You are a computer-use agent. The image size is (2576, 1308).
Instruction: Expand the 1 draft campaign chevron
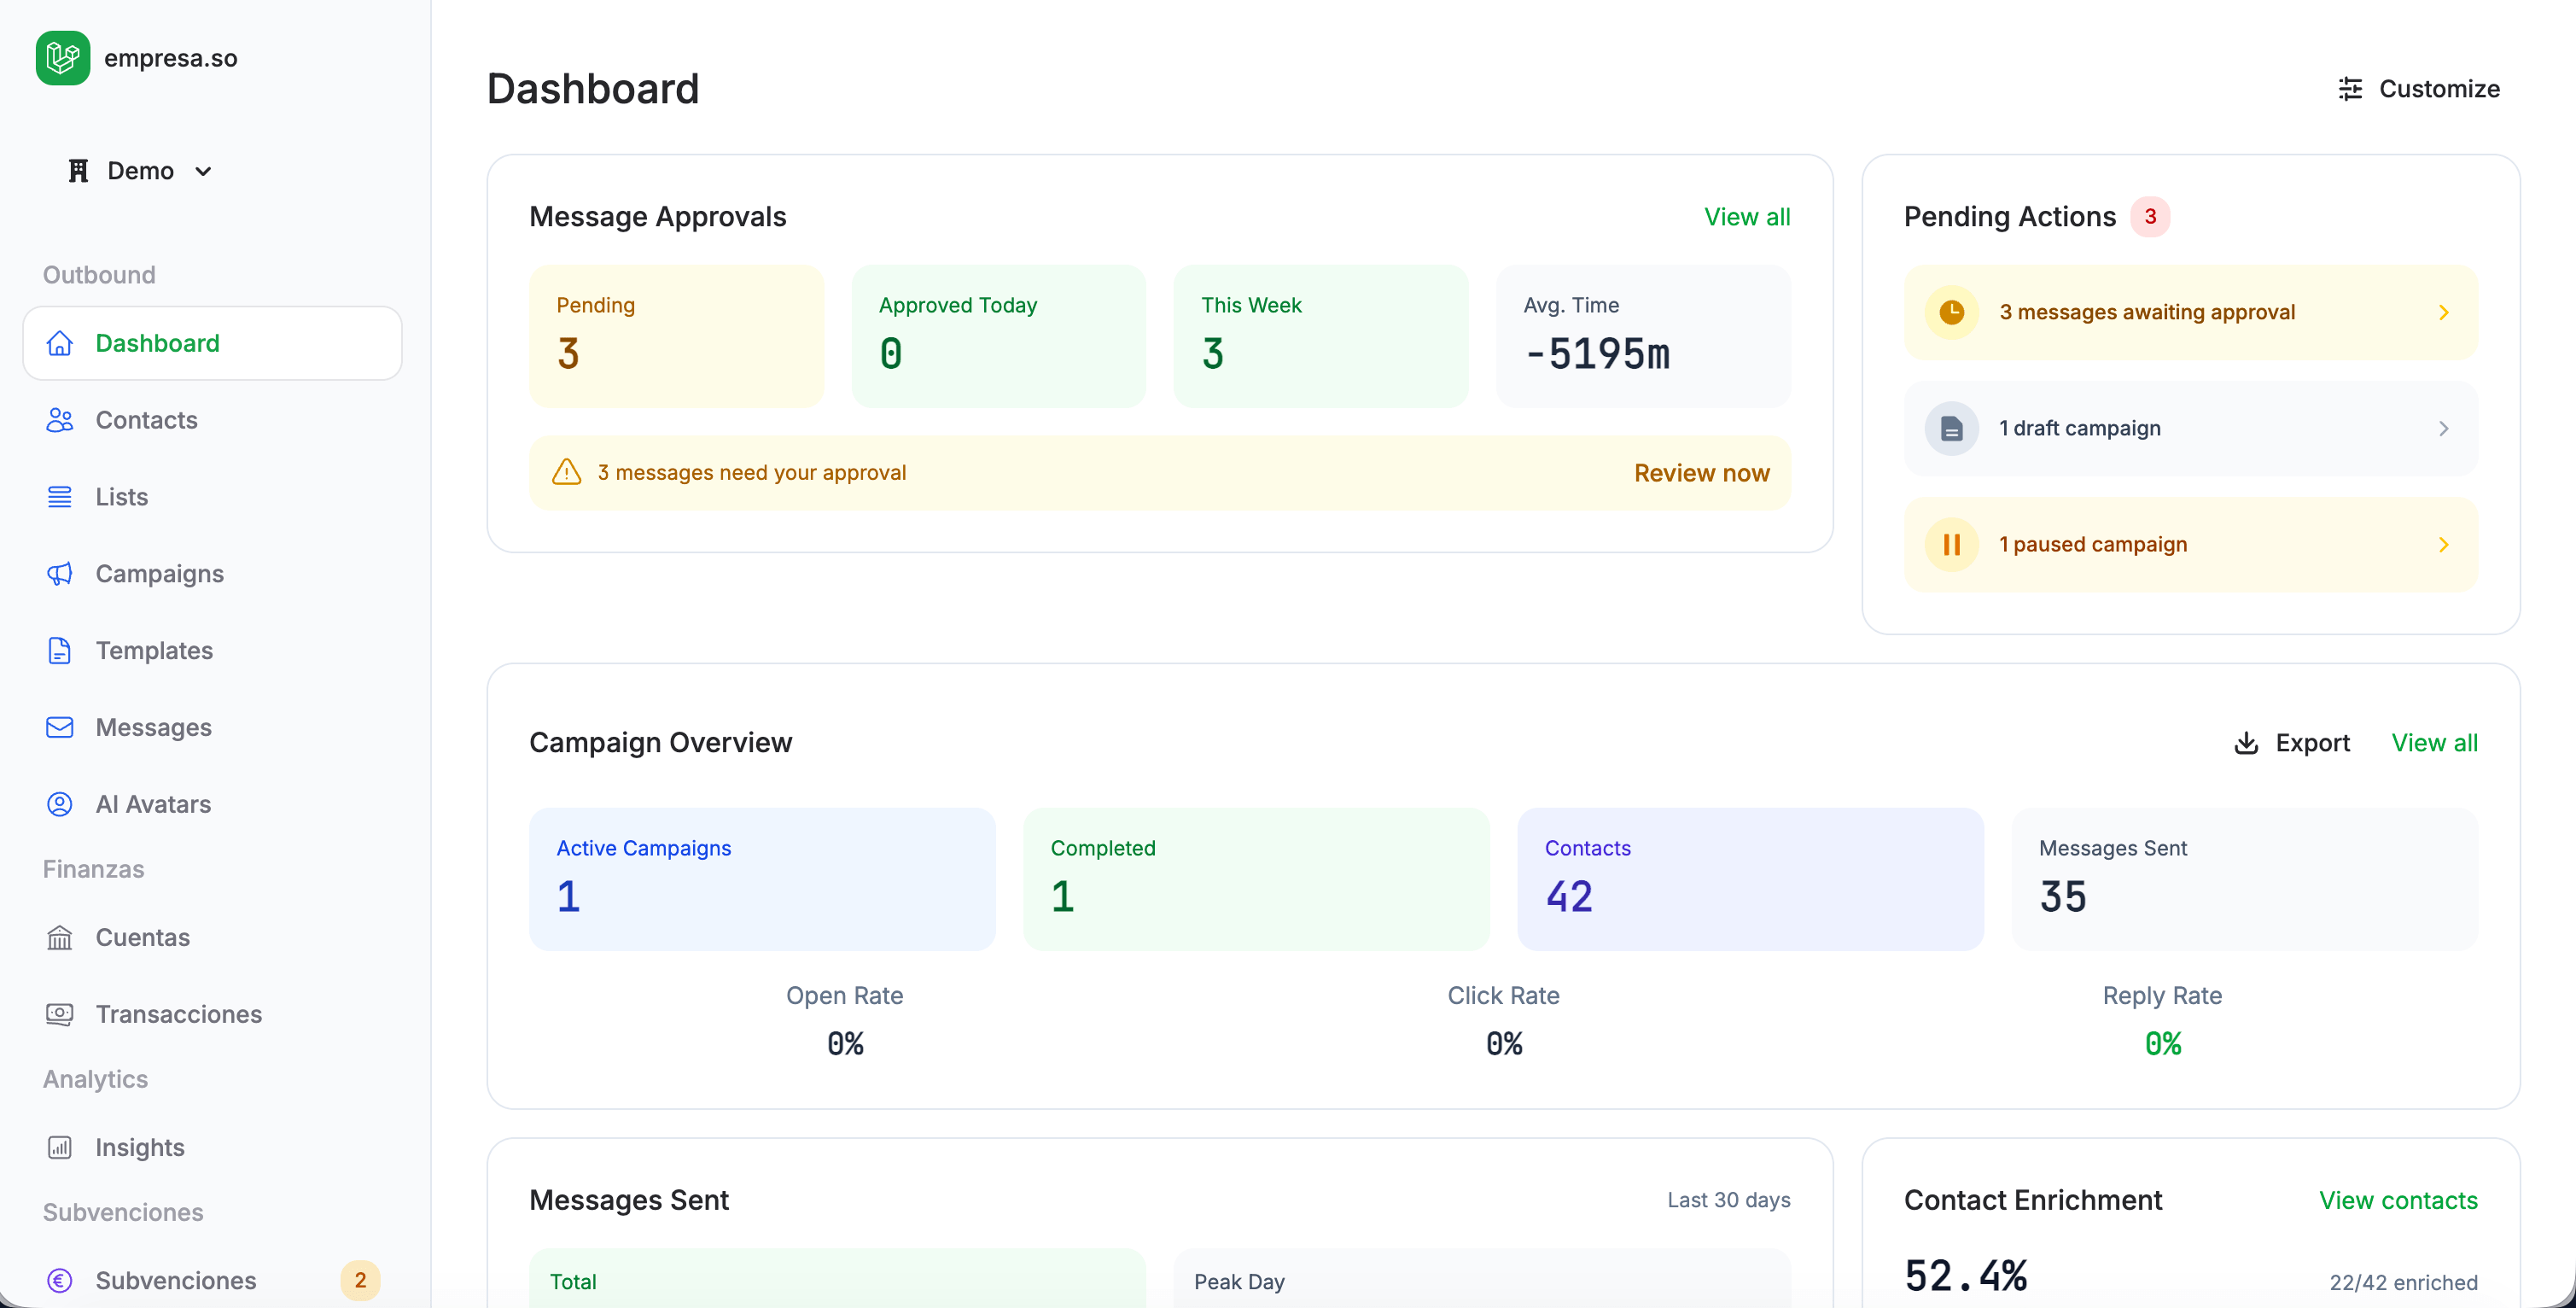click(x=2443, y=429)
